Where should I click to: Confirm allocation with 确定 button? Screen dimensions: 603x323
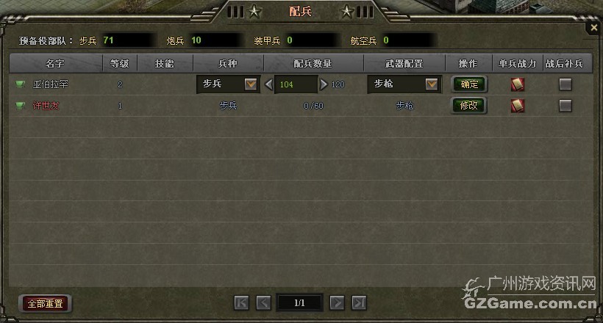pyautogui.click(x=469, y=84)
